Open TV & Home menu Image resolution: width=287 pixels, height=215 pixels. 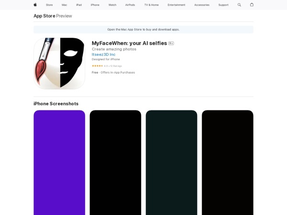[x=151, y=5]
